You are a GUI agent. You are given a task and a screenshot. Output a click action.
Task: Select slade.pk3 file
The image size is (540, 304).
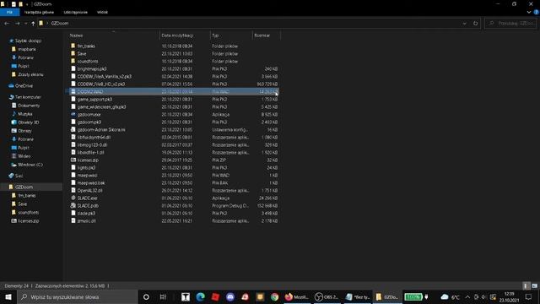point(86,213)
